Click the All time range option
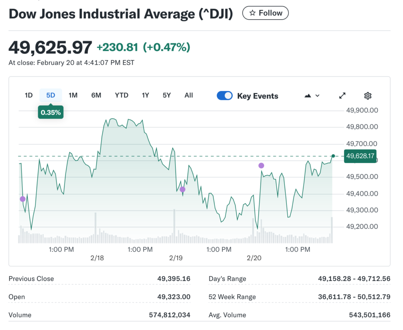403x330 pixels. (x=189, y=95)
